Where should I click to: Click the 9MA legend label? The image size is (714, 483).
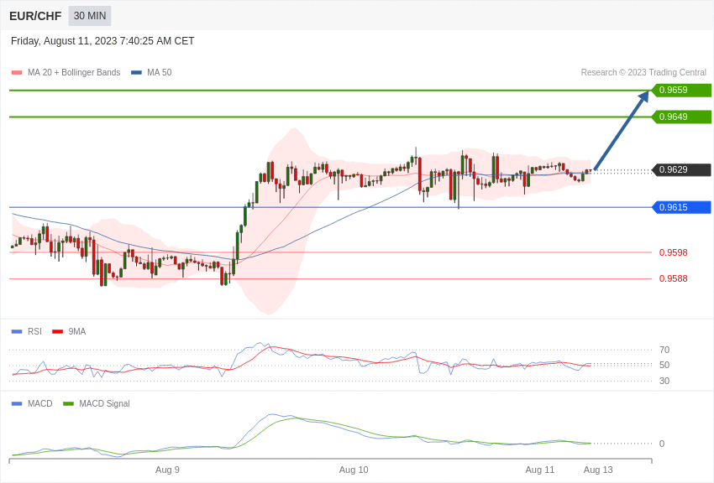click(x=77, y=332)
